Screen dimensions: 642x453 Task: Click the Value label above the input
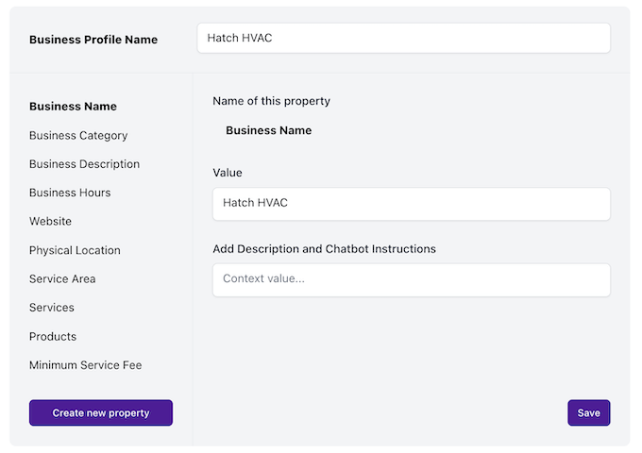pos(228,173)
